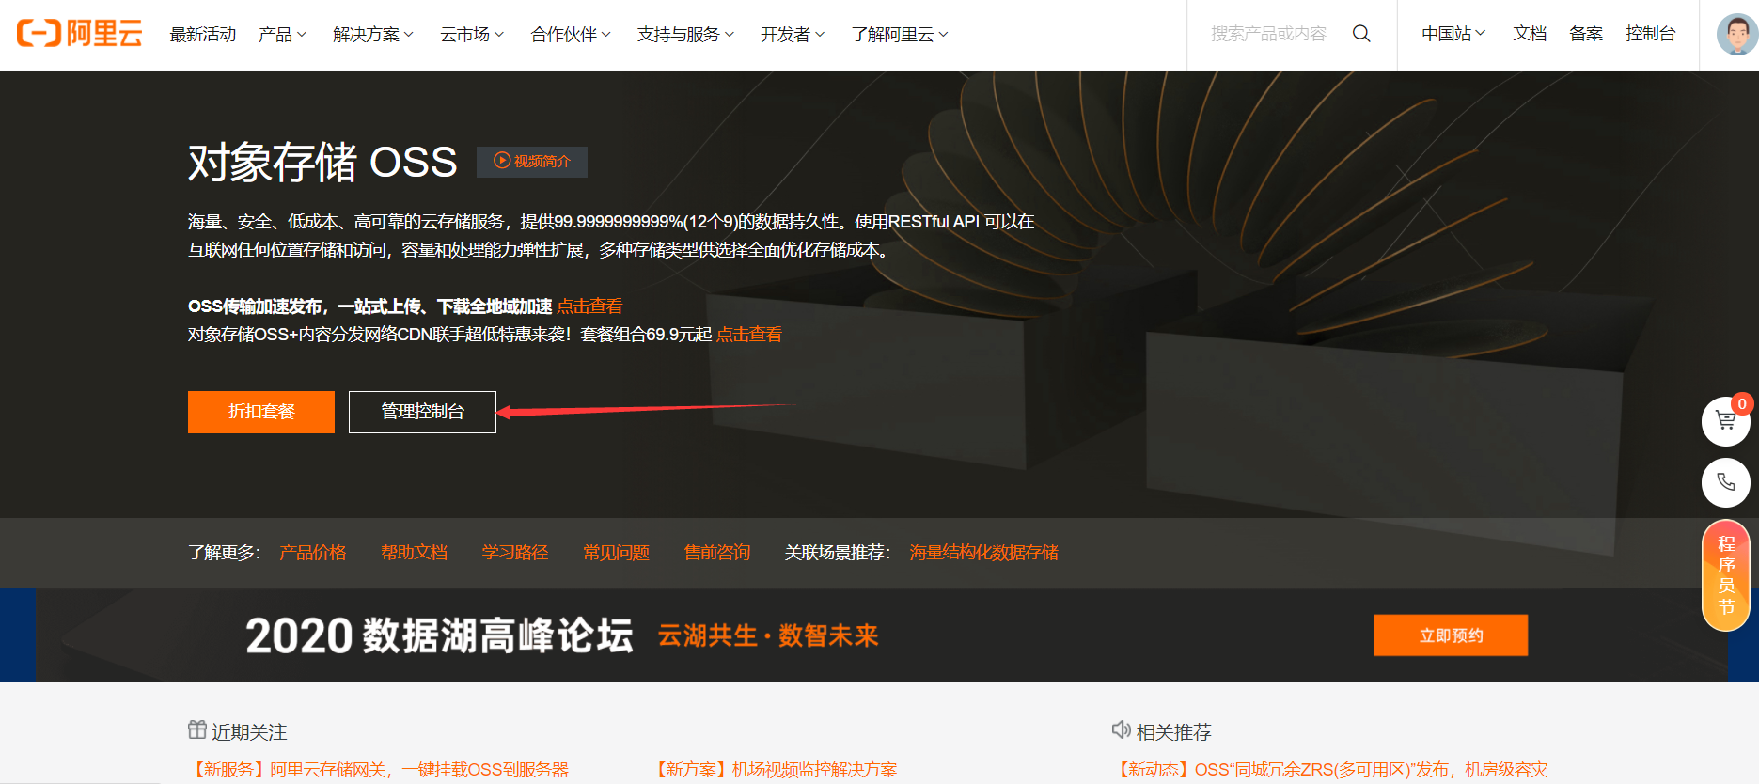Expand the 解决方案 dropdown menu

372,35
